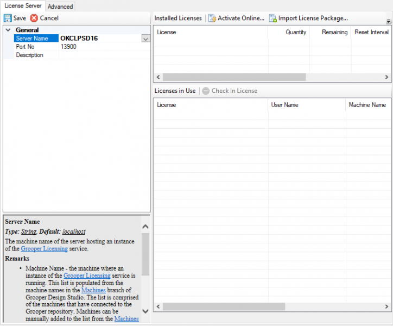Click right arrow of Installed Licenses scrollbar
Screen dimensions: 393x326
tap(386, 77)
